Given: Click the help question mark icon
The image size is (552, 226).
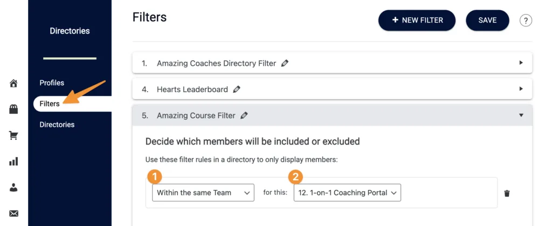Looking at the screenshot, I should (526, 20).
